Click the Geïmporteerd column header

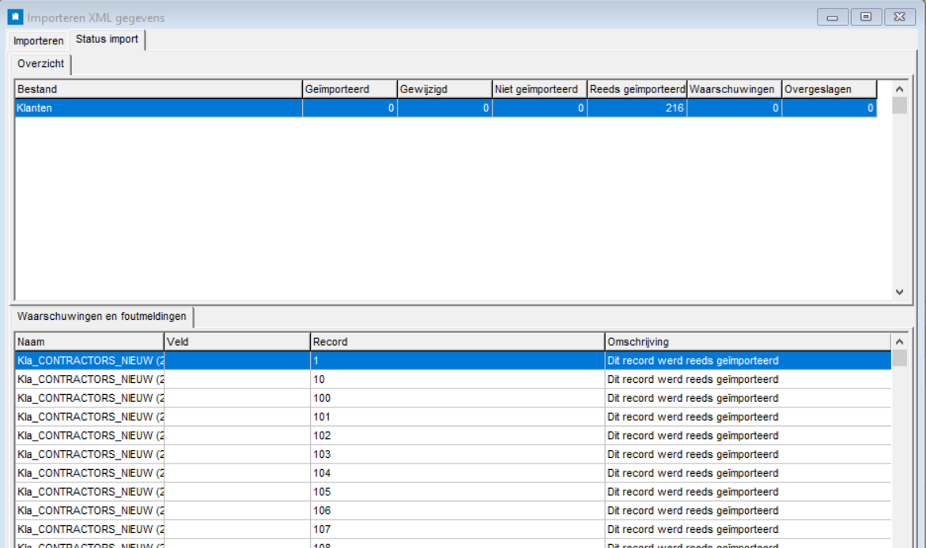tap(349, 89)
